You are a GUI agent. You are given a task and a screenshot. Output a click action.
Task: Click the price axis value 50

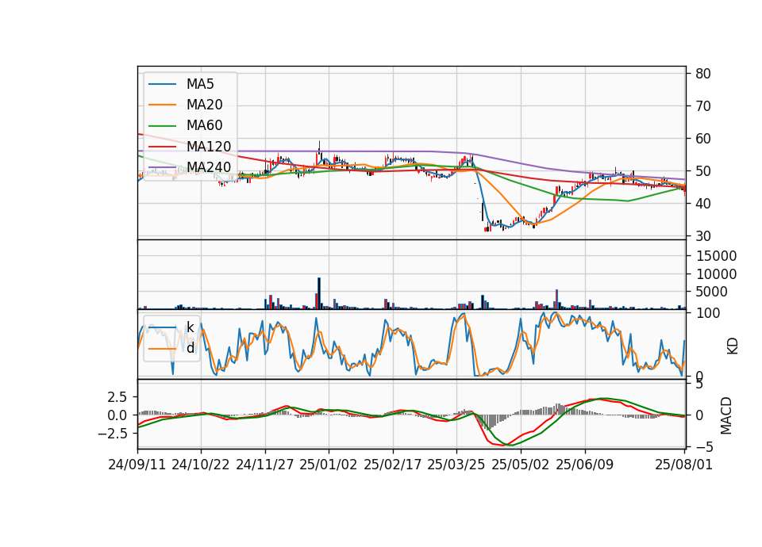click(x=703, y=171)
